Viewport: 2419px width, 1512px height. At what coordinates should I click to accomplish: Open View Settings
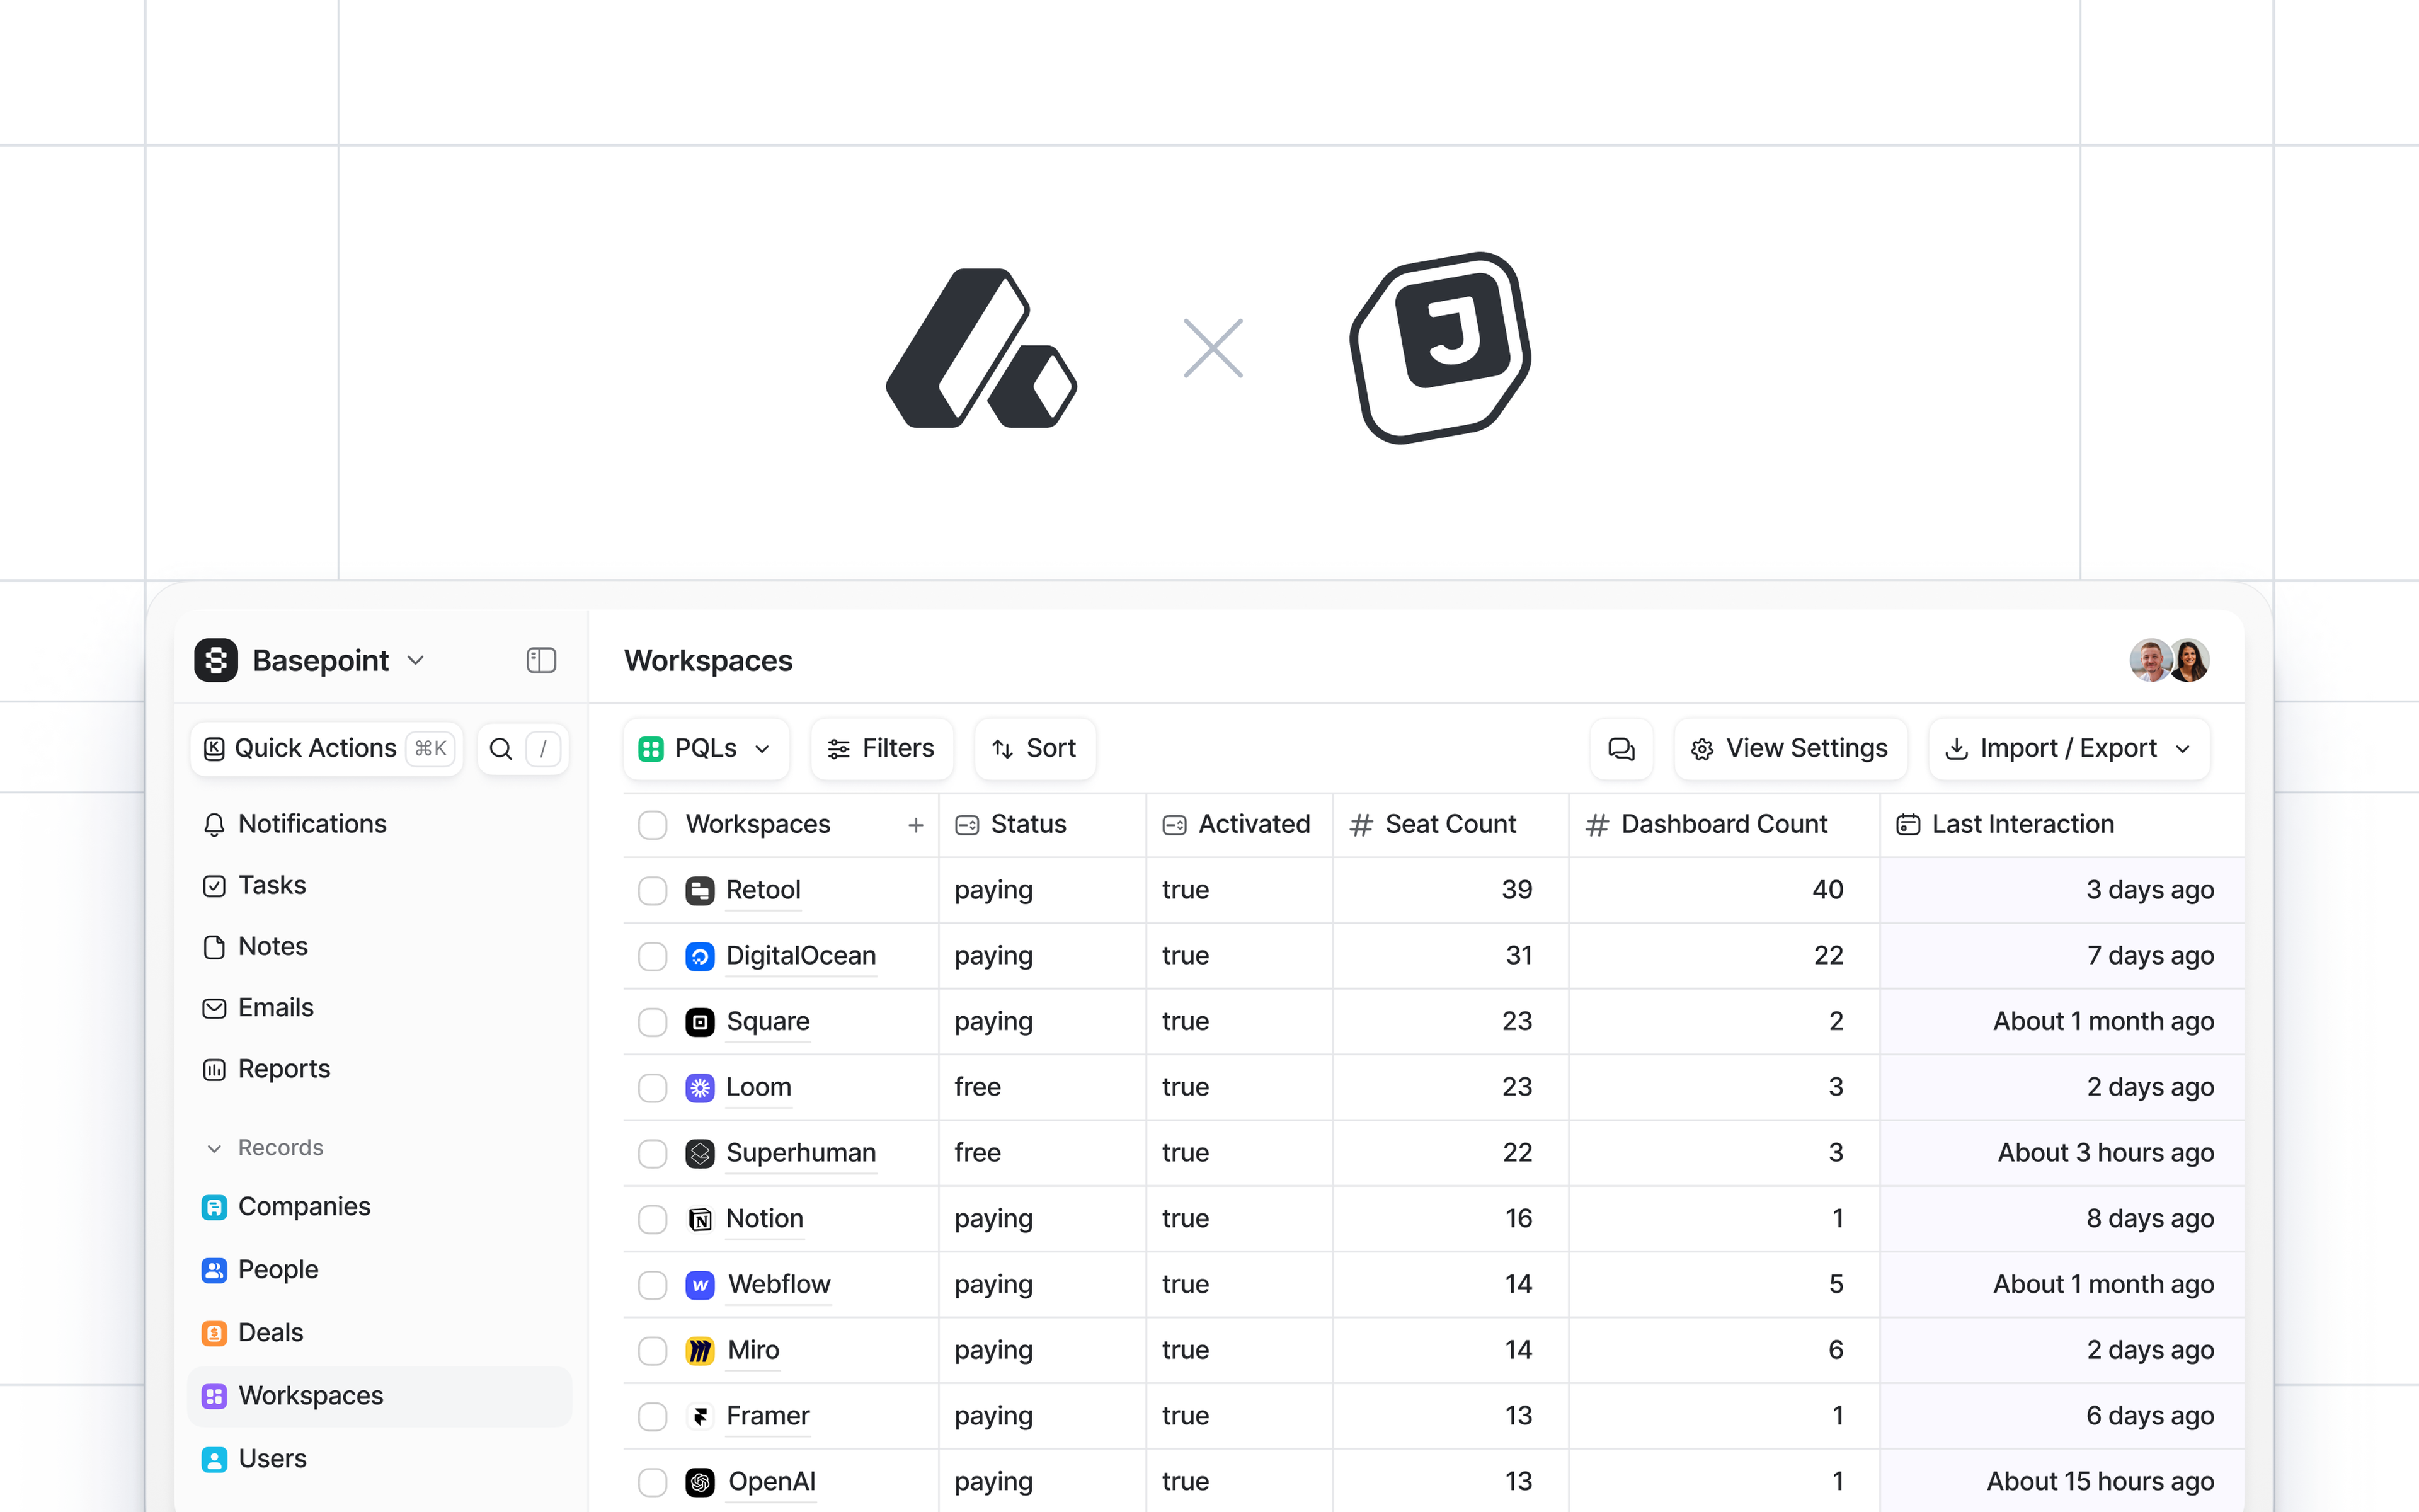point(1789,748)
